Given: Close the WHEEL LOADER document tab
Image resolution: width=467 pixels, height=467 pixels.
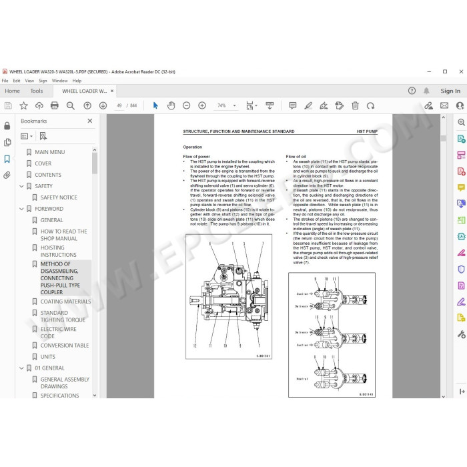Looking at the screenshot, I should [x=112, y=91].
